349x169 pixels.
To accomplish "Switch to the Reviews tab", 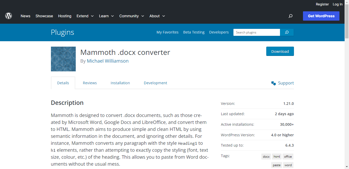I will tap(90, 83).
